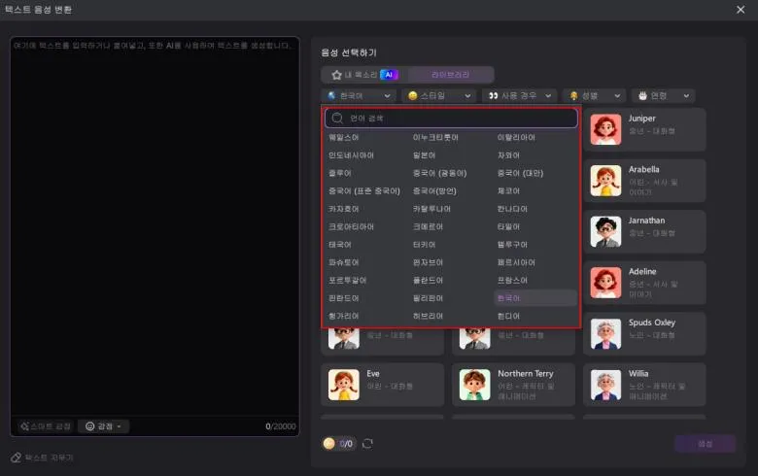Choose 터키어 from the language list
This screenshot has height=476, width=758.
[x=424, y=245]
